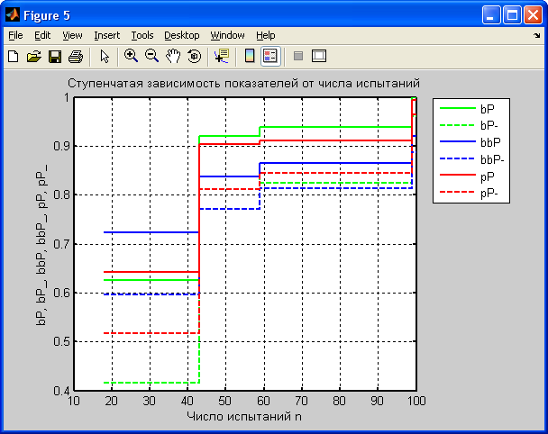Screen dimensions: 548x434
Task: Click the New Figure icon
Action: 14,56
